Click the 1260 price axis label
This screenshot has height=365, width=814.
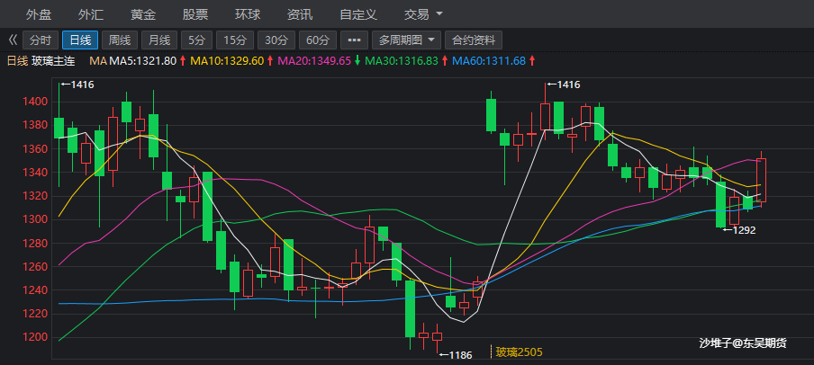(x=35, y=266)
